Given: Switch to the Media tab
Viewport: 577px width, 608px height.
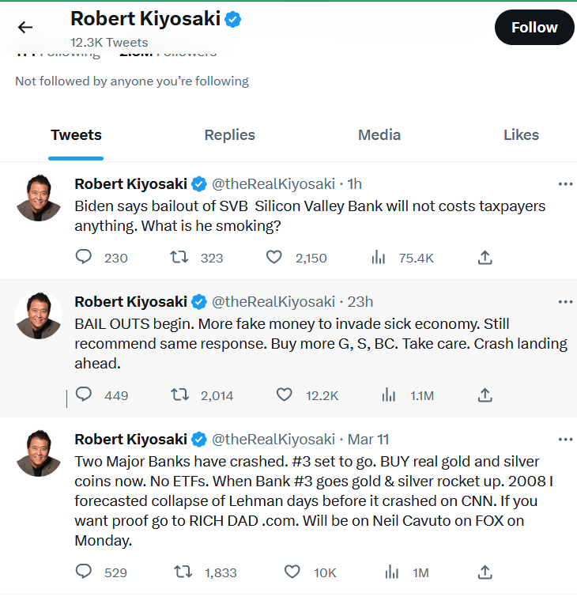Looking at the screenshot, I should pos(379,135).
